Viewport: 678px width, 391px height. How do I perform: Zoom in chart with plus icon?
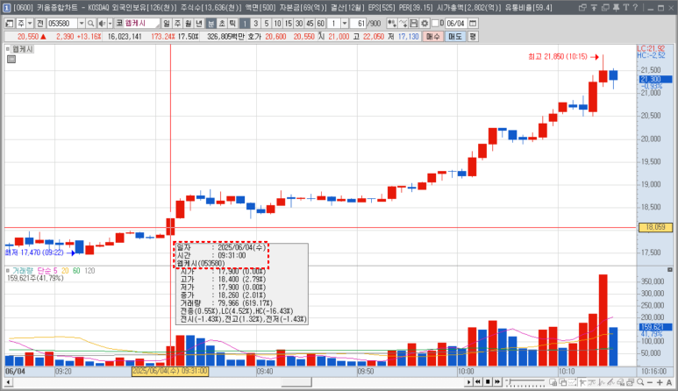pyautogui.click(x=660, y=382)
